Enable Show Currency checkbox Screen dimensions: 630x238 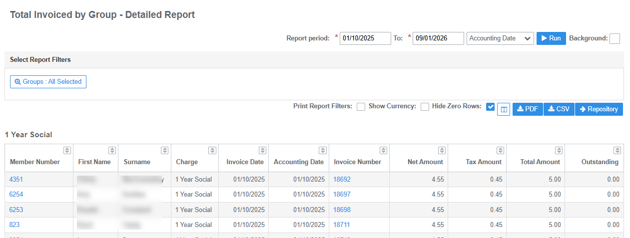[425, 107]
